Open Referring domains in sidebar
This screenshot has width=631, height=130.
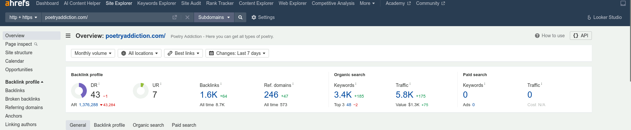pyautogui.click(x=24, y=107)
